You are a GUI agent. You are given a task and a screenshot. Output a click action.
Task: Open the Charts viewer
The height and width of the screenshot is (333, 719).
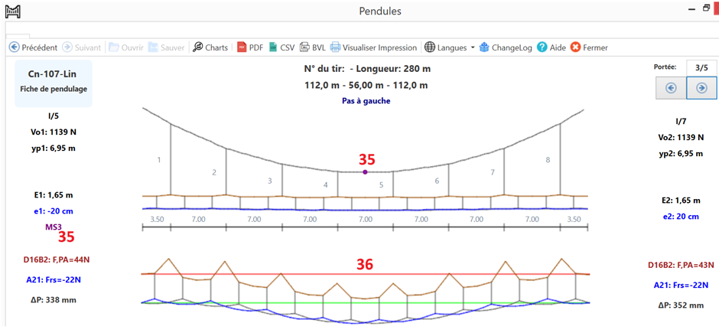click(210, 47)
